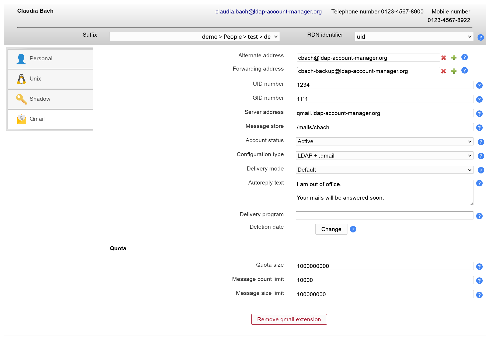Add a Forwarding address with green plus
Image resolution: width=491 pixels, height=341 pixels.
click(x=454, y=71)
